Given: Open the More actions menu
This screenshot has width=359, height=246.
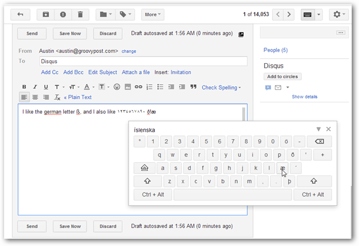Looking at the screenshot, I should (x=153, y=15).
